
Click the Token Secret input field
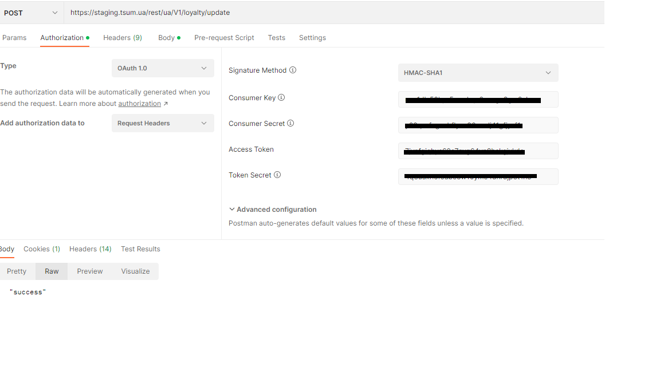(x=478, y=177)
